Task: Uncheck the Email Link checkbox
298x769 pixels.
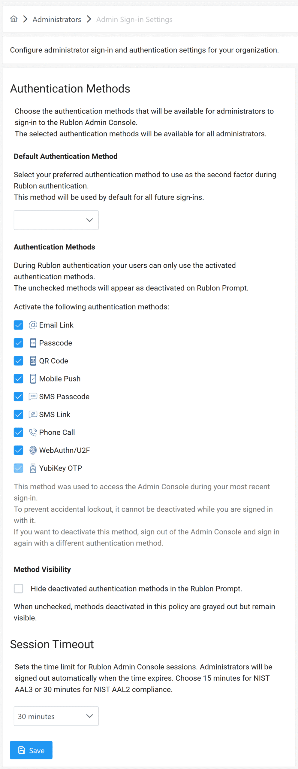Action: tap(19, 325)
